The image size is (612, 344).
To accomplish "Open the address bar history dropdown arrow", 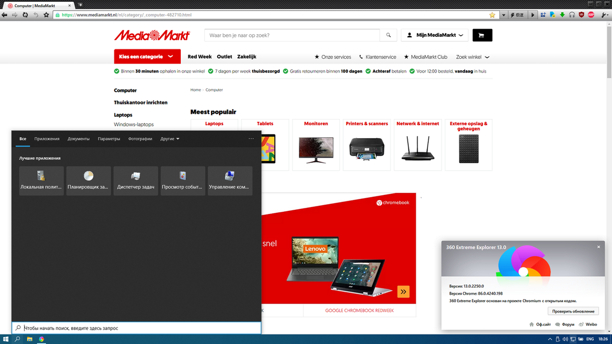I will 503,15.
